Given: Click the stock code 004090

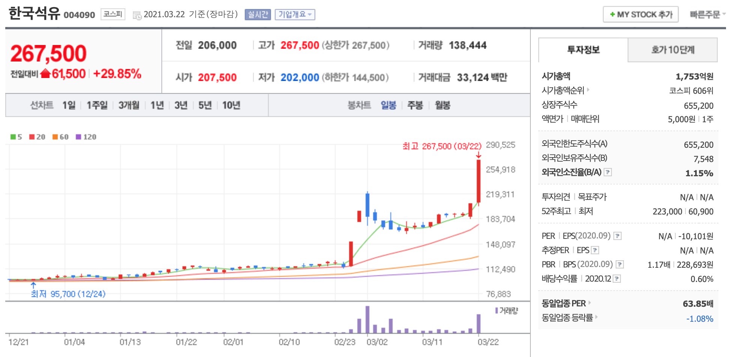Looking at the screenshot, I should (x=79, y=15).
